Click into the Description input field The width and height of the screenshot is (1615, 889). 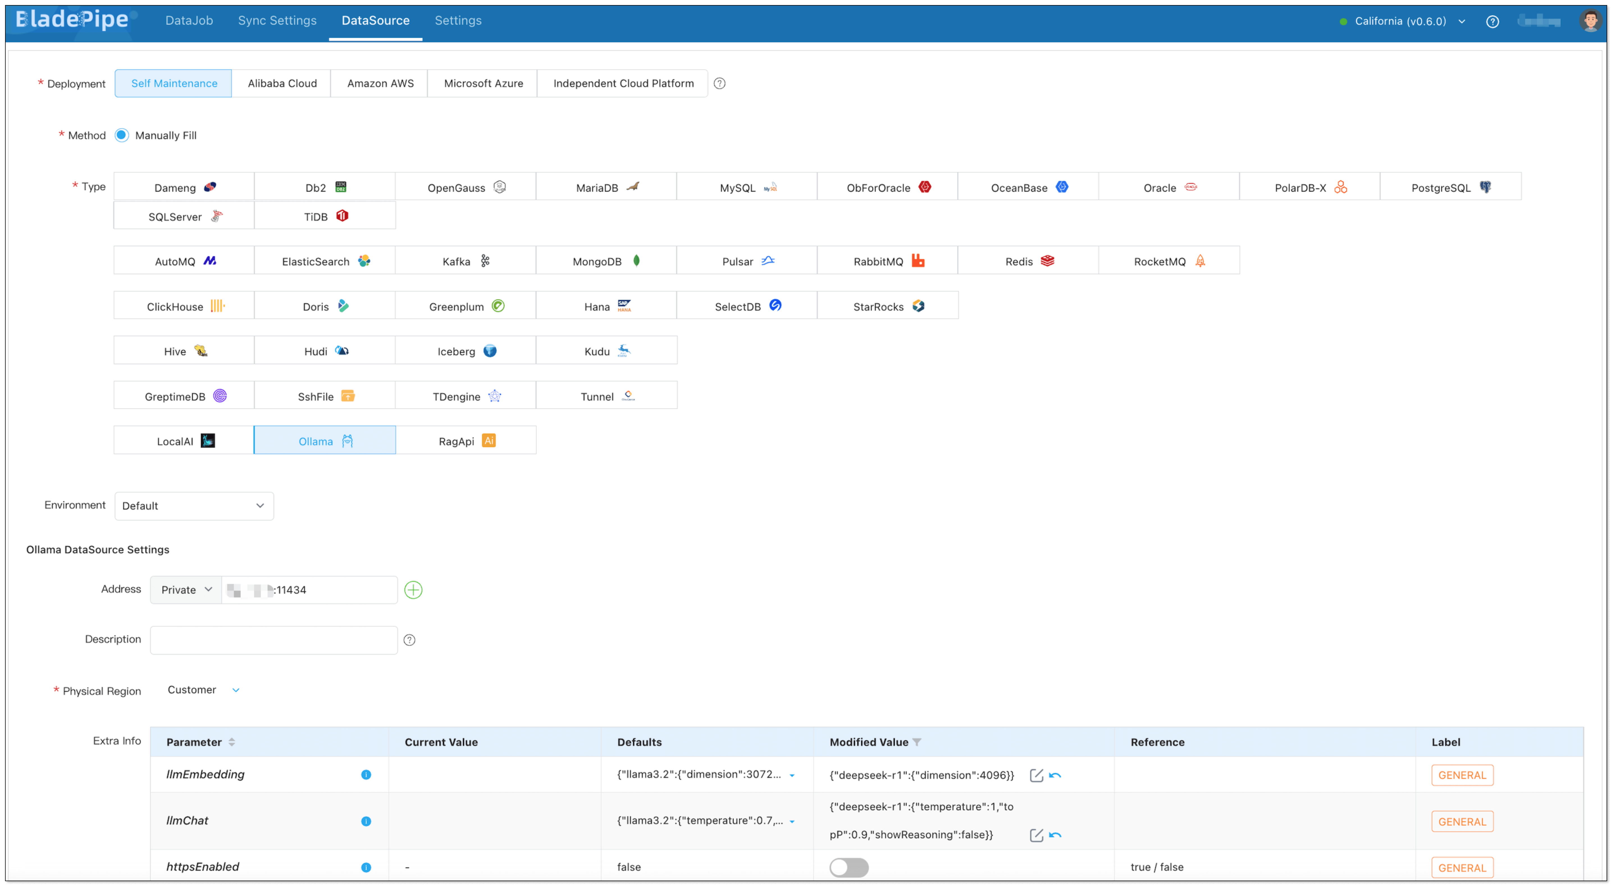273,640
